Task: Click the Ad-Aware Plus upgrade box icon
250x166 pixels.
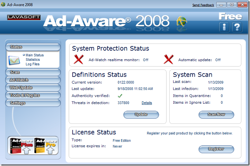Action: point(21,146)
